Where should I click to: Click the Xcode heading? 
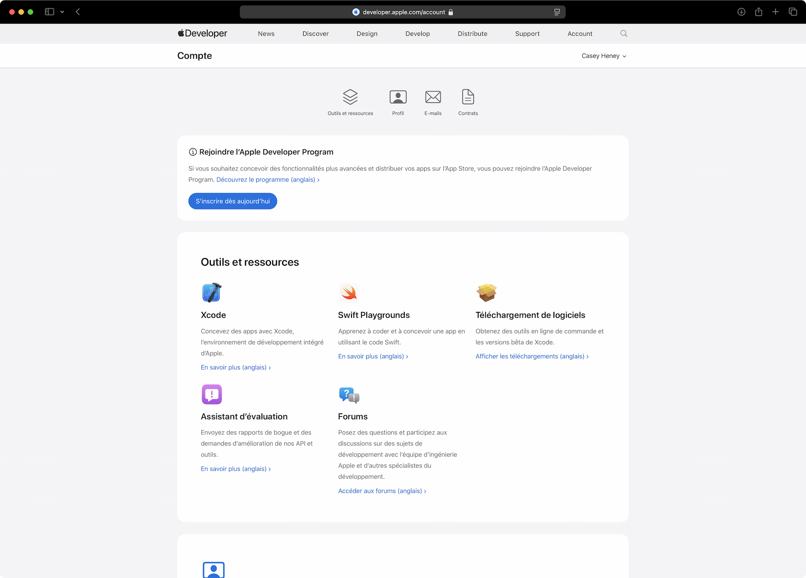click(214, 315)
